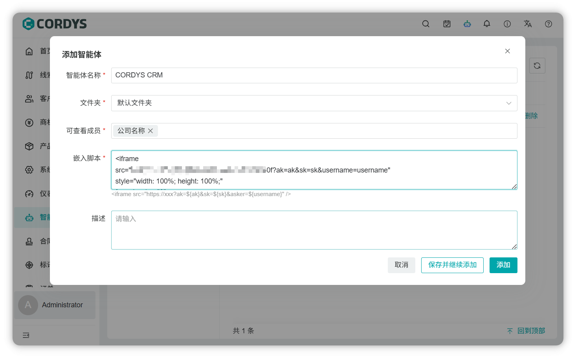Screen dimensions: 576x358
Task: Open the target sidebar icon
Action: click(x=29, y=265)
